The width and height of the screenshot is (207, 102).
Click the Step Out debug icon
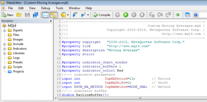click(x=168, y=15)
